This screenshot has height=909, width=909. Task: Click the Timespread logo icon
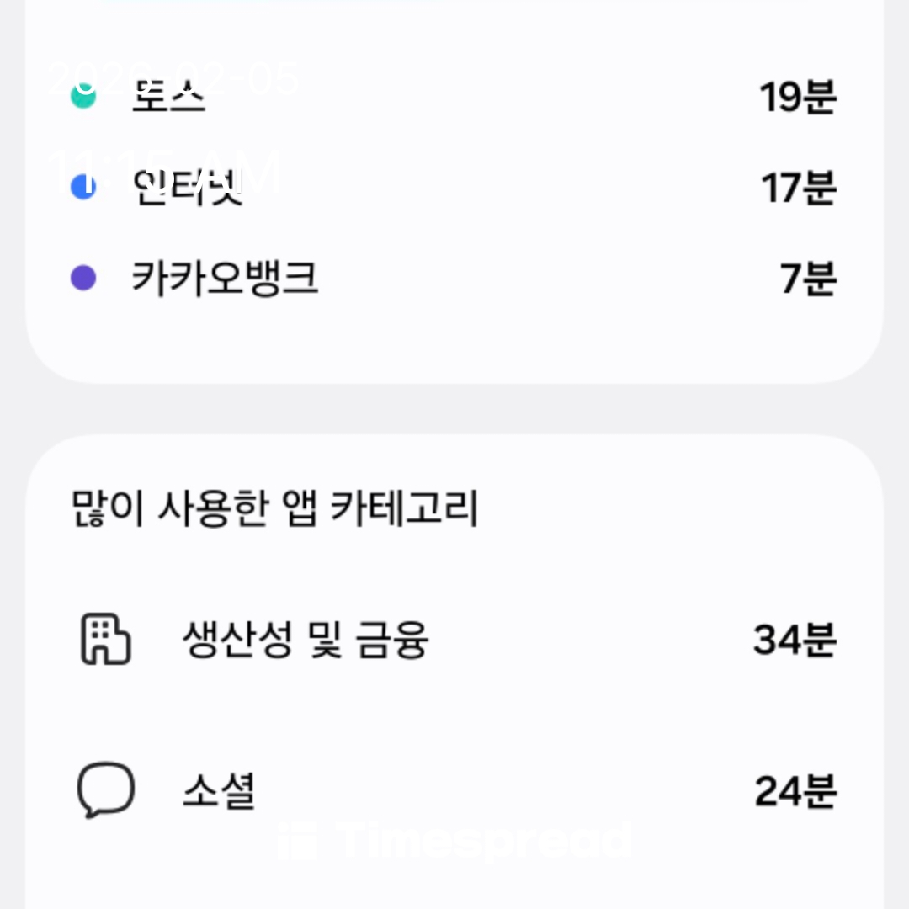click(295, 842)
